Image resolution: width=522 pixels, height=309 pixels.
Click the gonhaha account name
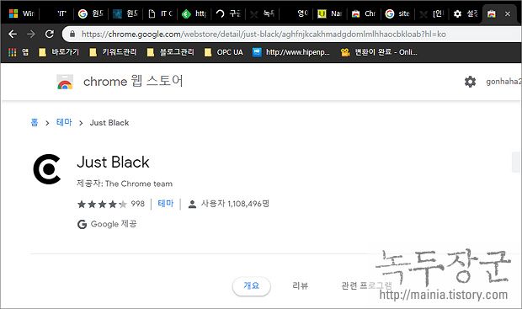click(503, 82)
